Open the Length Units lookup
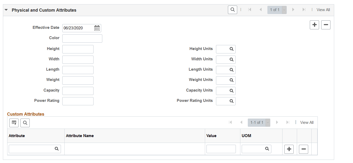 click(x=231, y=70)
